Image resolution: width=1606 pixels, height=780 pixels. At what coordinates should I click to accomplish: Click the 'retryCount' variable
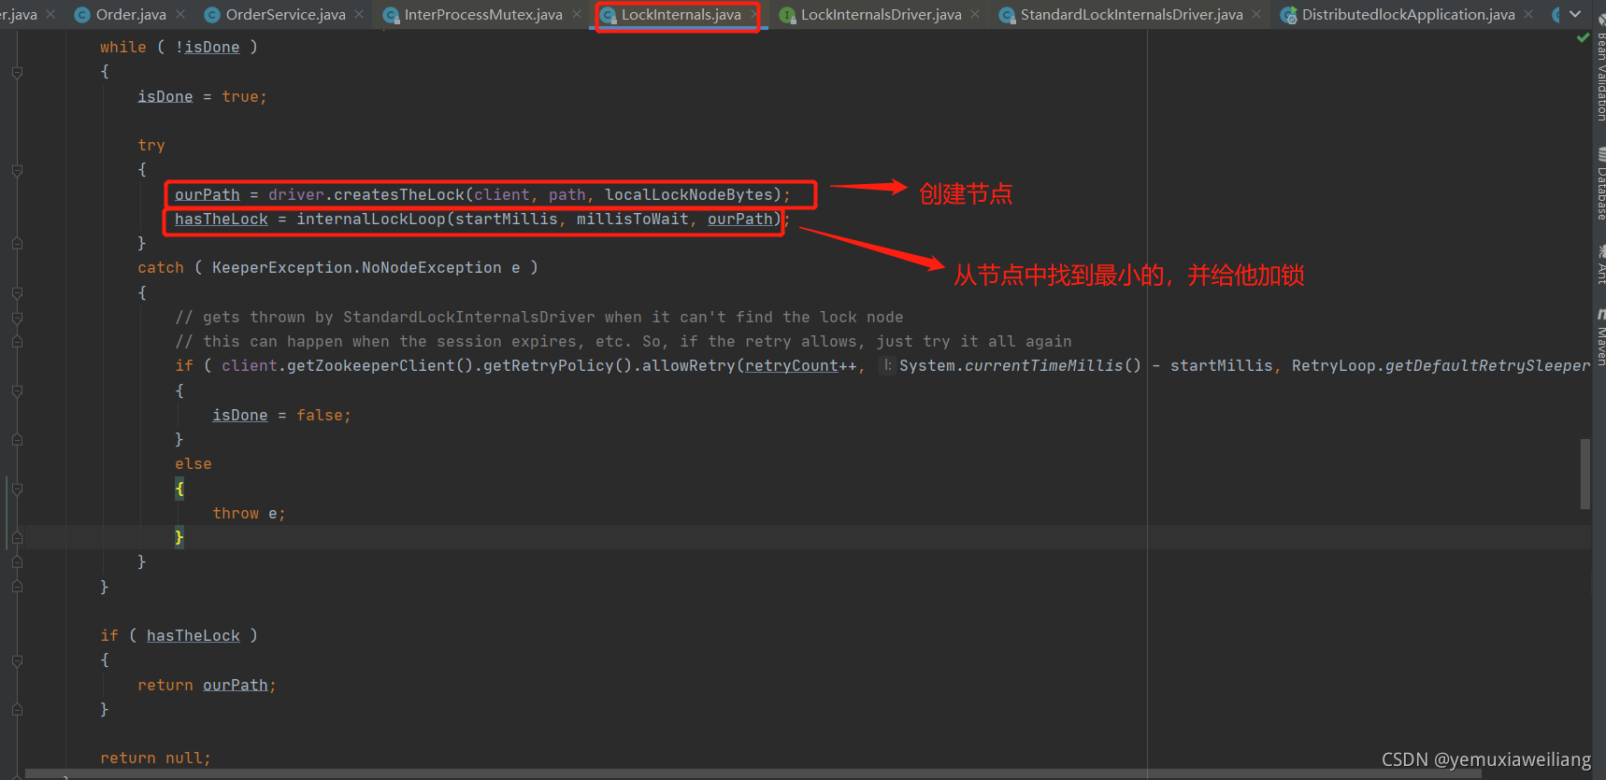792,365
